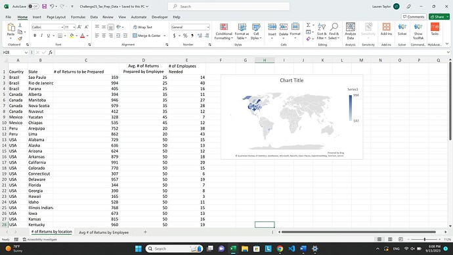Toggle the AutoSave switch

[33, 6]
